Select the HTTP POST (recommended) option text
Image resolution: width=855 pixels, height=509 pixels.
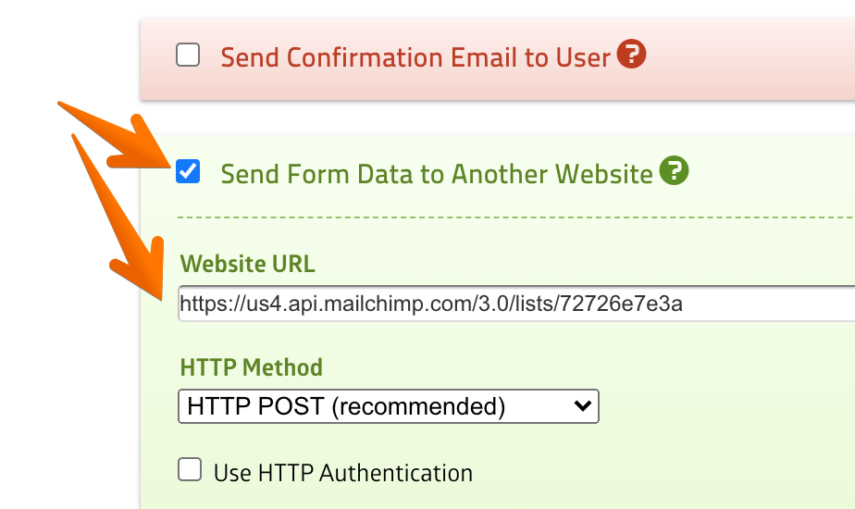pyautogui.click(x=346, y=406)
